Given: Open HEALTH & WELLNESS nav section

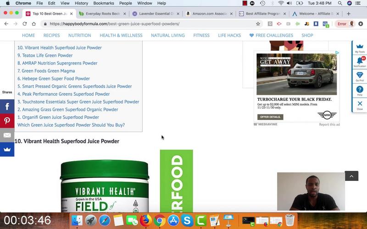Looking at the screenshot, I should click(121, 35).
